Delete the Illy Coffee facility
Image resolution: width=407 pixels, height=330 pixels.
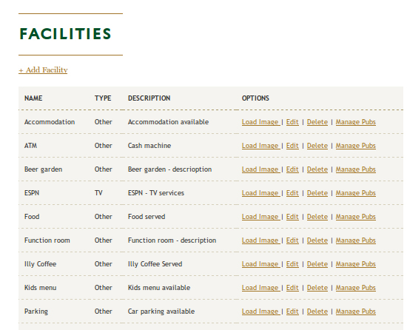click(x=317, y=264)
